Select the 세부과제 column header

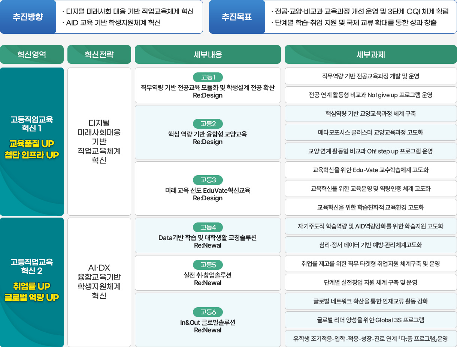click(371, 54)
